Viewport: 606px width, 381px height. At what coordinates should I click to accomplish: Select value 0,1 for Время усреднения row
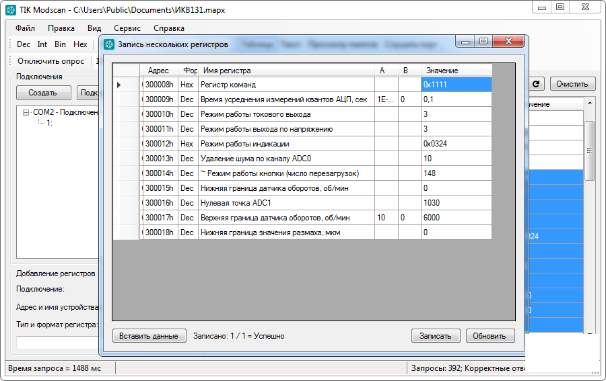coord(457,99)
